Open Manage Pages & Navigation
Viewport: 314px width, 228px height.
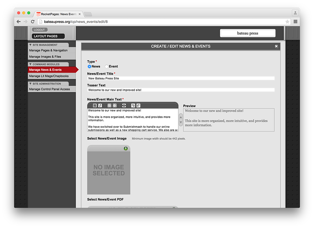click(x=48, y=50)
